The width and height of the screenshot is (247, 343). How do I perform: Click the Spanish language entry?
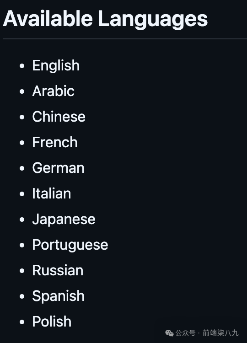tap(58, 296)
